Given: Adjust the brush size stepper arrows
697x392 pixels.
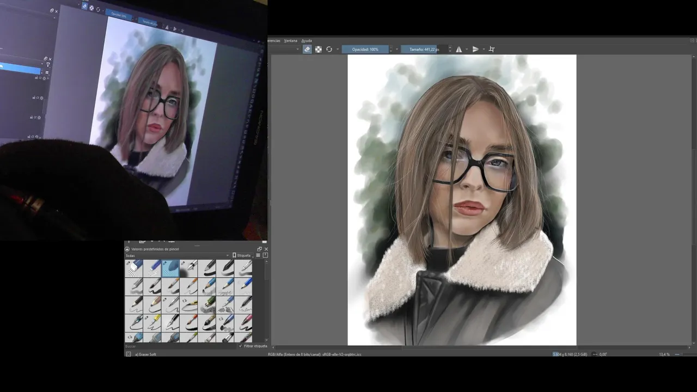Looking at the screenshot, I should click(449, 49).
